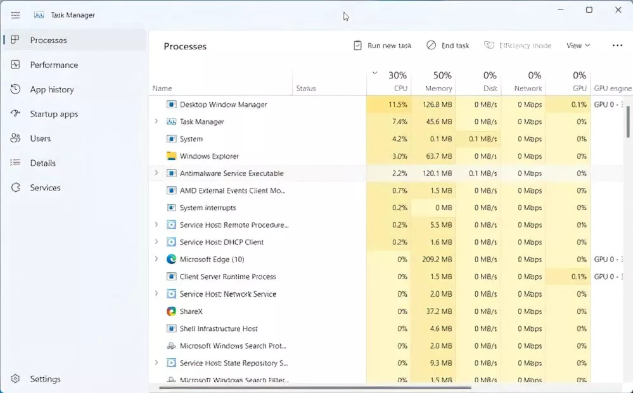The image size is (633, 393).
Task: Open the three-dot more options menu
Action: pyautogui.click(x=617, y=46)
